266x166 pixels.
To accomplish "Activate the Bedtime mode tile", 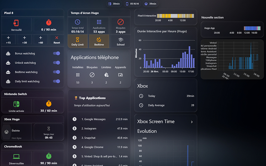I will [x=99, y=41].
